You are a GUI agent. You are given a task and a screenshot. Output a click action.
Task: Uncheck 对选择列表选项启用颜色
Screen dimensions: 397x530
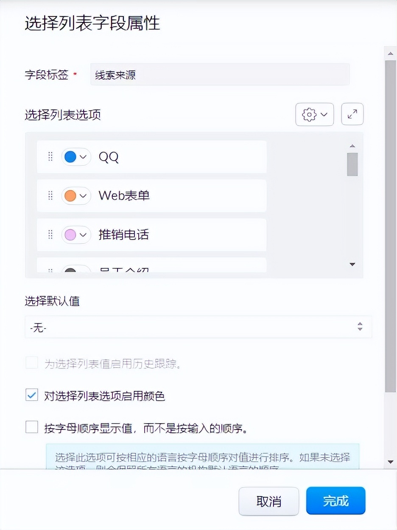(31, 395)
